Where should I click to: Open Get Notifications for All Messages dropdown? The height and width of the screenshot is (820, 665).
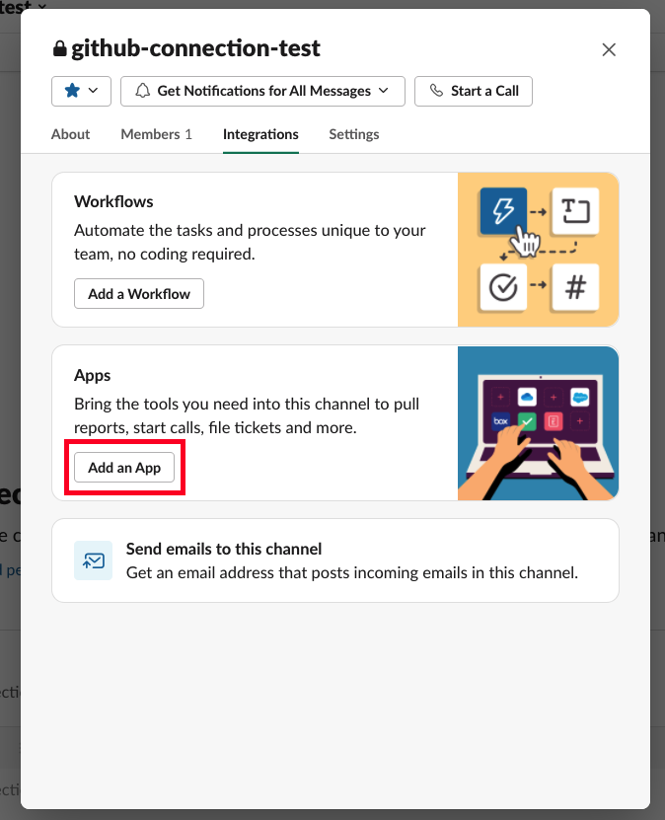pos(262,91)
